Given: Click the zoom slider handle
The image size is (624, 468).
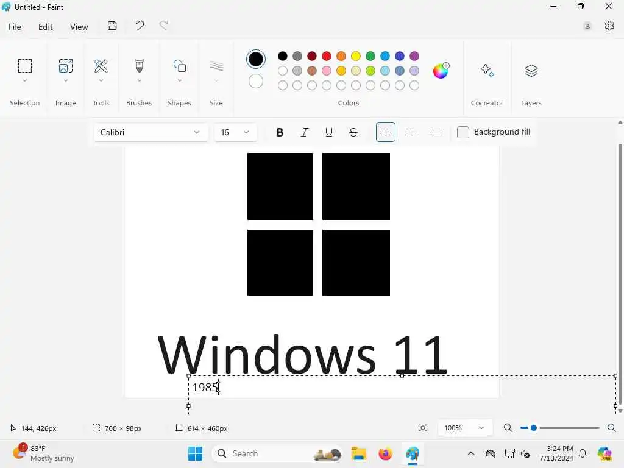Looking at the screenshot, I should click(x=534, y=428).
